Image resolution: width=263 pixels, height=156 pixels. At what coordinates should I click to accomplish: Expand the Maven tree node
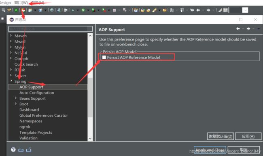pyautogui.click(x=11, y=36)
